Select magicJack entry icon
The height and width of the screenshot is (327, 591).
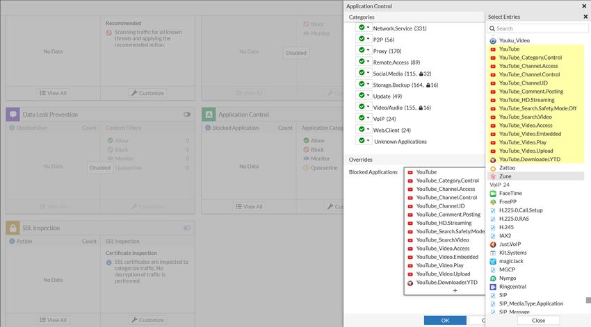point(493,261)
